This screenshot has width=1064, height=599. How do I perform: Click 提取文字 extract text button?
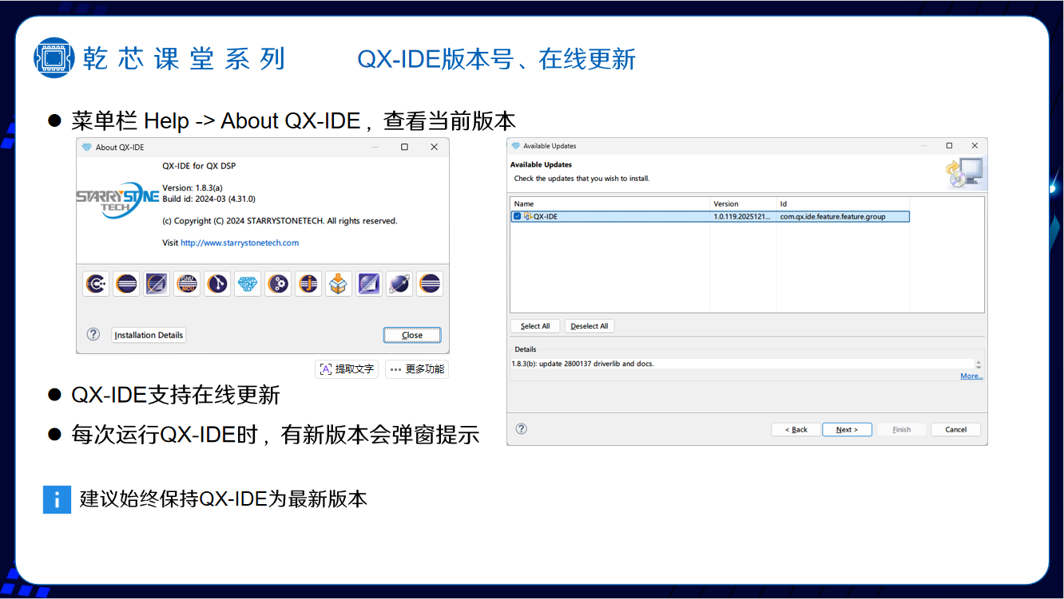point(347,369)
